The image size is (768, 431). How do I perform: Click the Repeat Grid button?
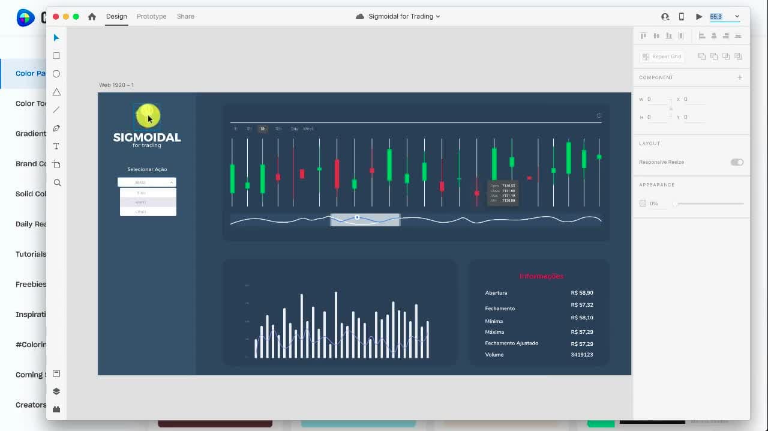click(x=662, y=56)
